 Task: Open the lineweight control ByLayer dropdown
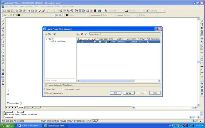(135, 15)
